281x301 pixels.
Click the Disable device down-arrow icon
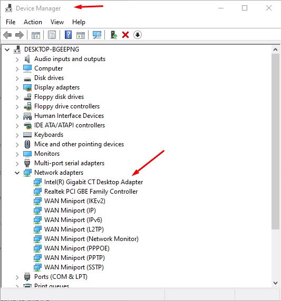pyautogui.click(x=137, y=35)
